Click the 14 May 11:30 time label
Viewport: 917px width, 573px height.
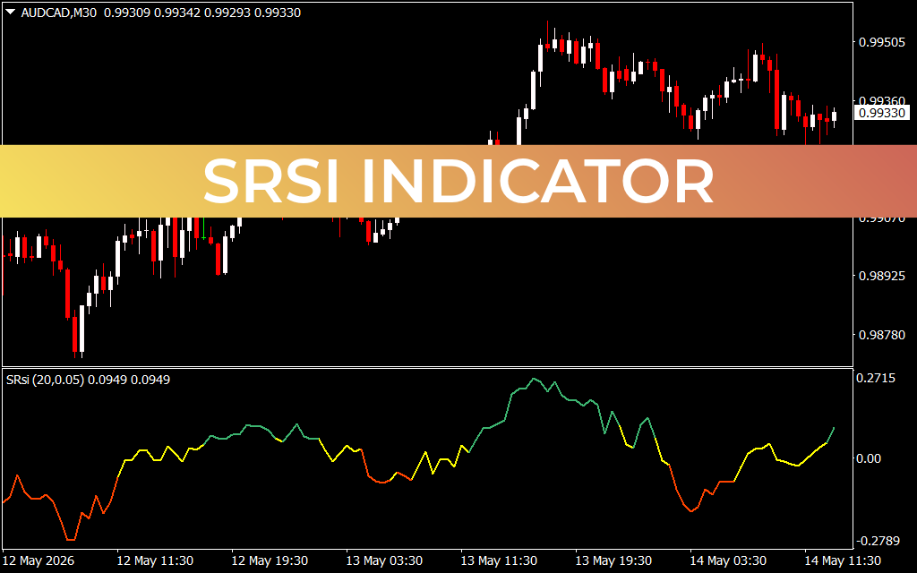click(843, 560)
